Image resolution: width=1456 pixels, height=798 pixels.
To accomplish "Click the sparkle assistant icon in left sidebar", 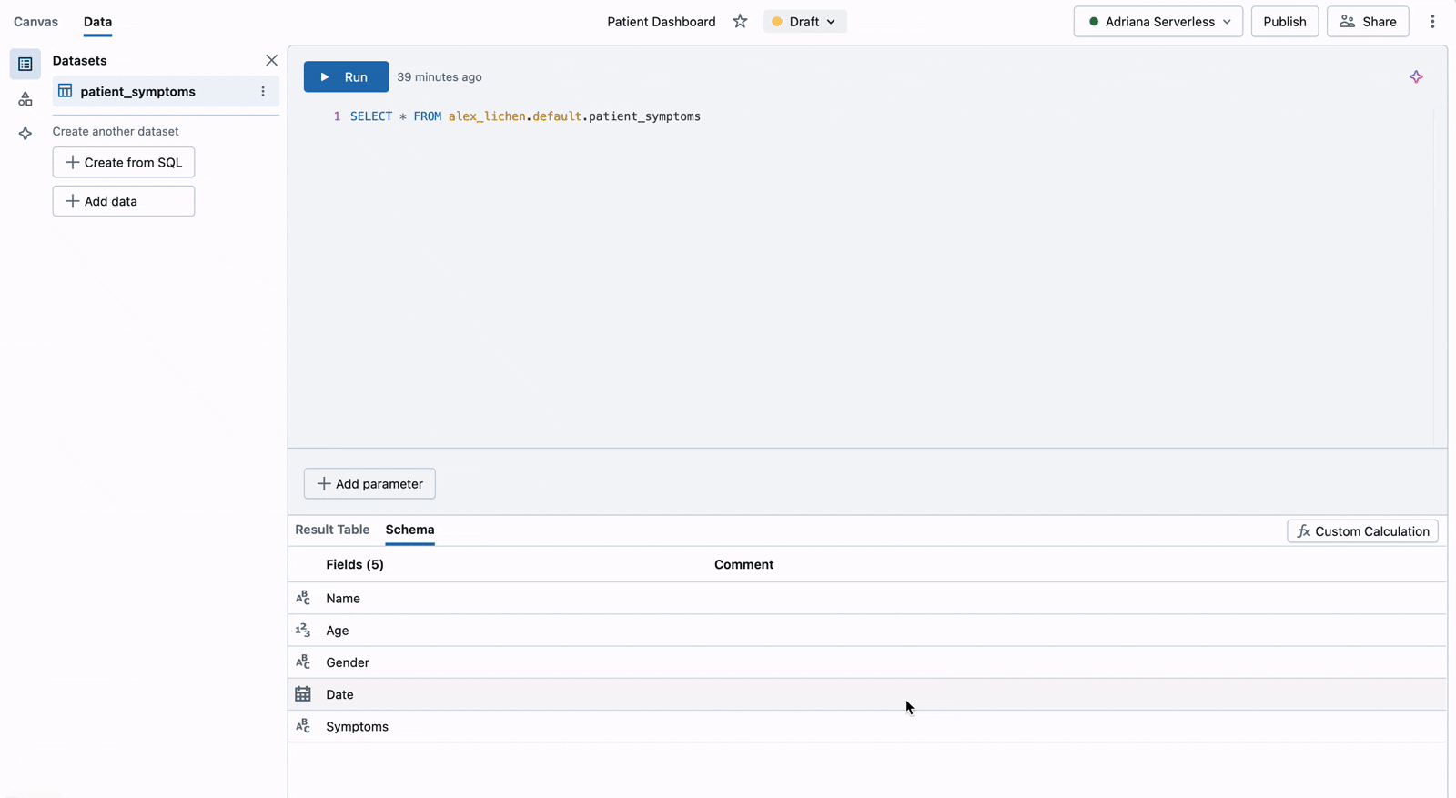I will [25, 134].
